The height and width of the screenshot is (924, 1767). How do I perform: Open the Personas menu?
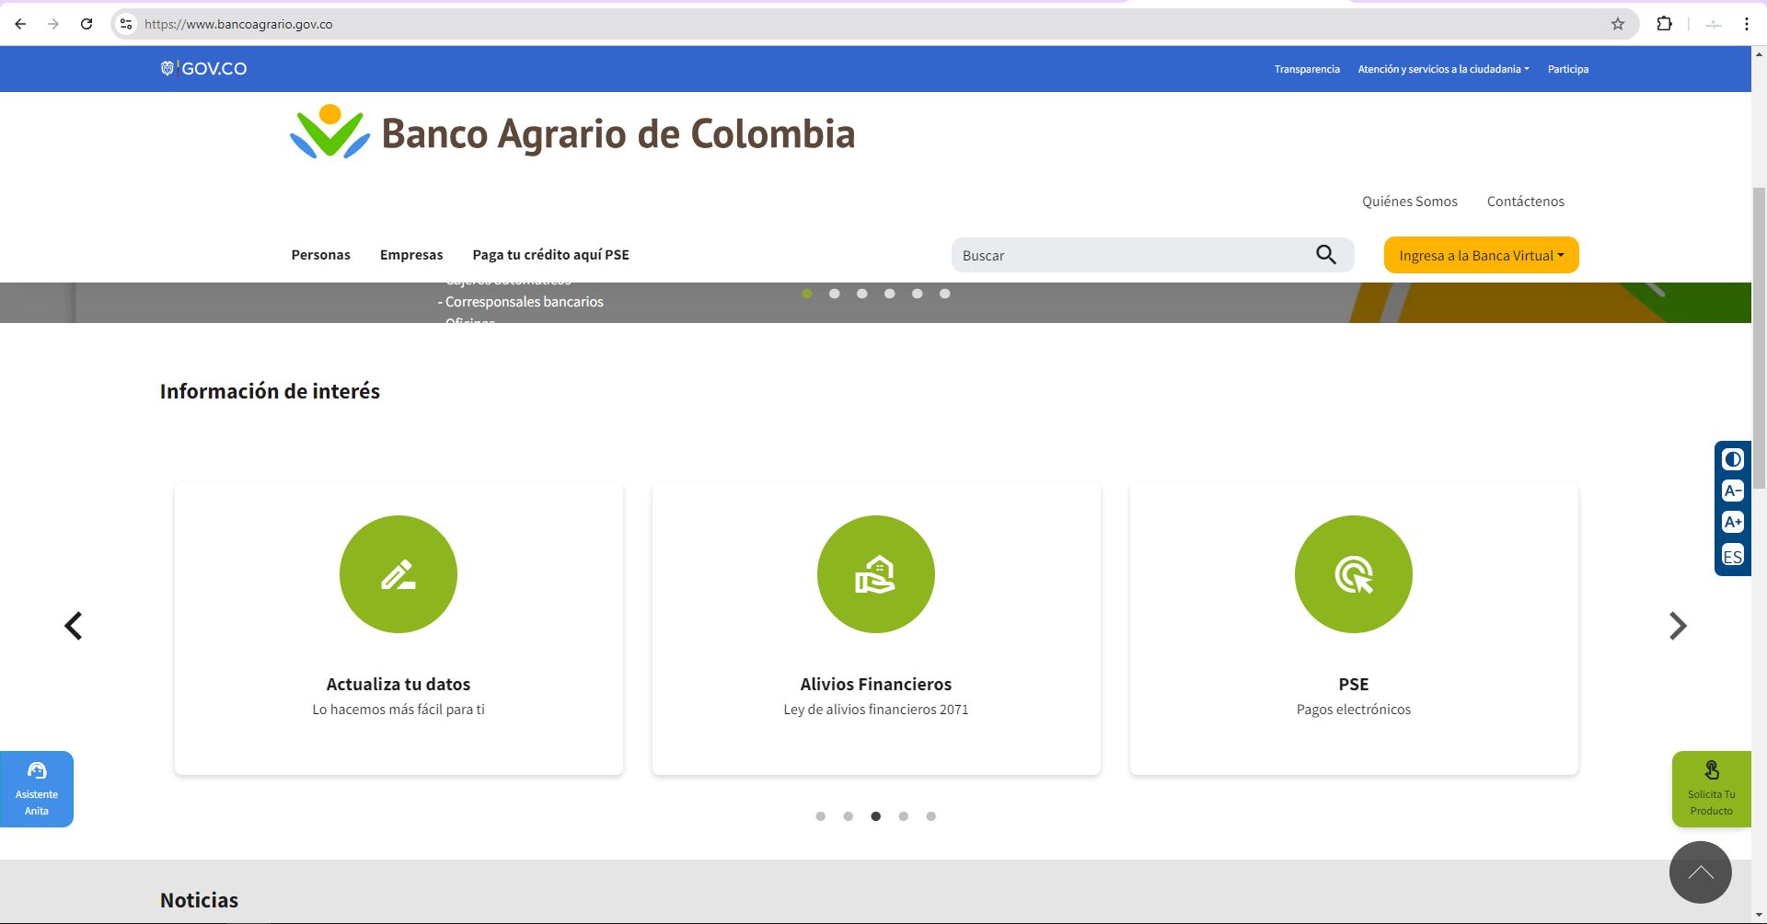coord(320,255)
